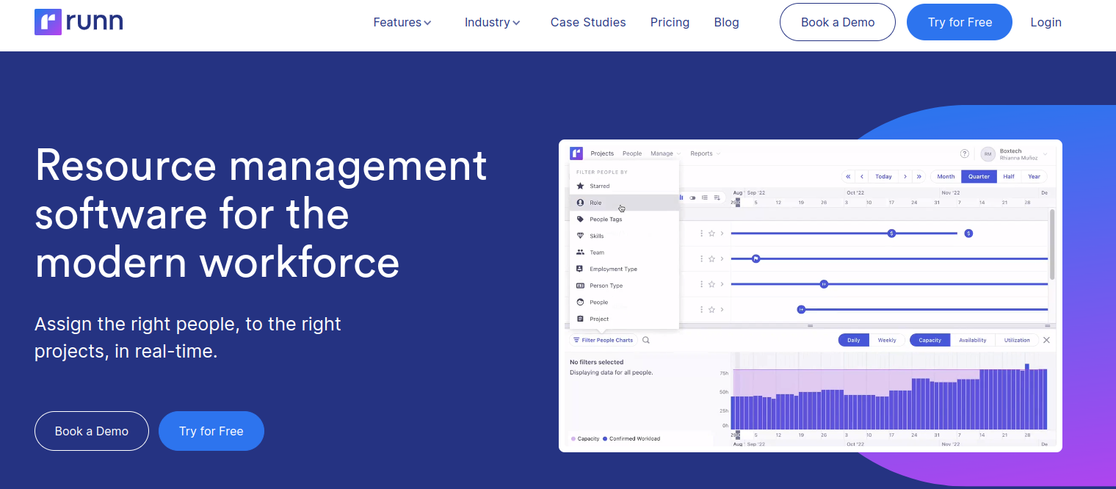1116x489 pixels.
Task: Click the Filter People Charts button
Action: click(604, 340)
